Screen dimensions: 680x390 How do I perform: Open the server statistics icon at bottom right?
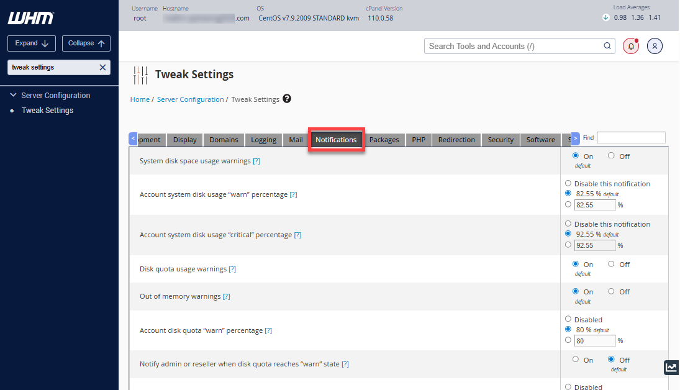tap(671, 368)
